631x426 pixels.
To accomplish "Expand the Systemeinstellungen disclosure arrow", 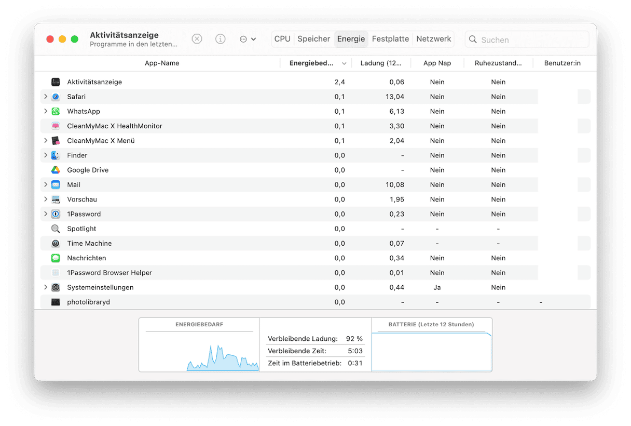I will 46,287.
